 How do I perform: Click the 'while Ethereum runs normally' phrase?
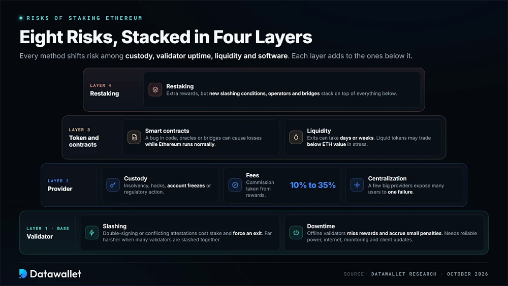point(180,144)
